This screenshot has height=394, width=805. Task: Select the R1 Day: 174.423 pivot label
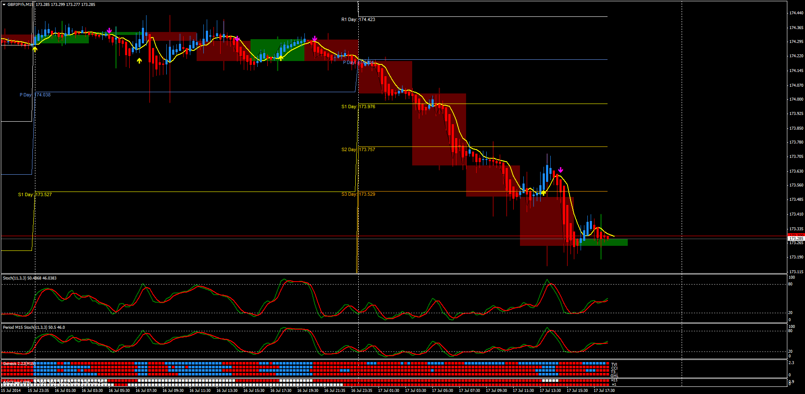click(358, 19)
